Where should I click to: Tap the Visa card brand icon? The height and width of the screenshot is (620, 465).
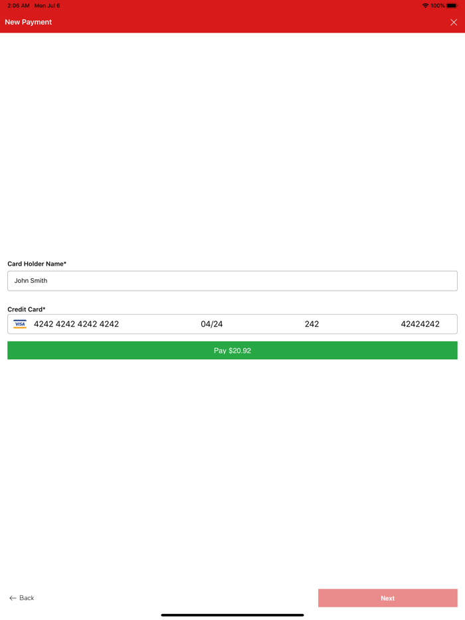coord(20,324)
